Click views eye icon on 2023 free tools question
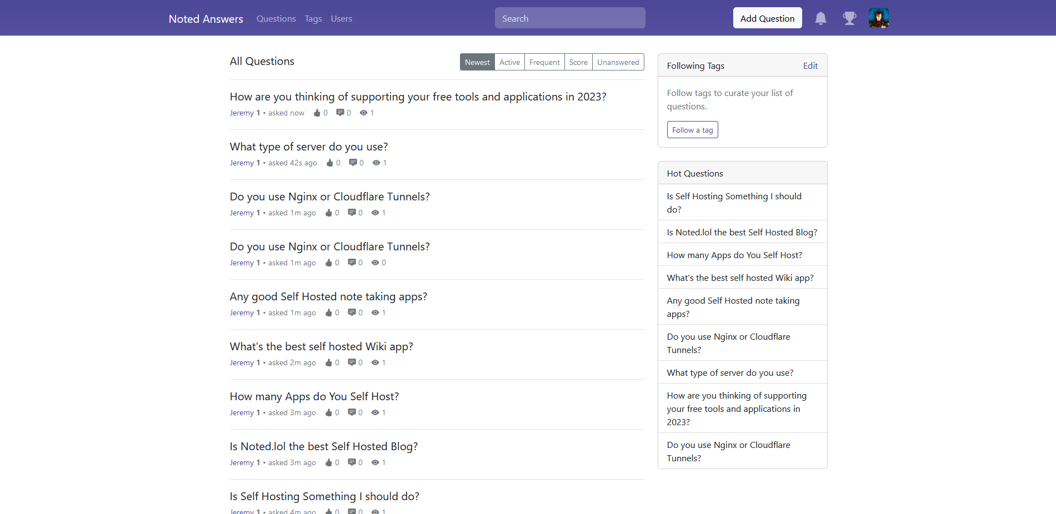Image resolution: width=1056 pixels, height=514 pixels. (x=363, y=113)
